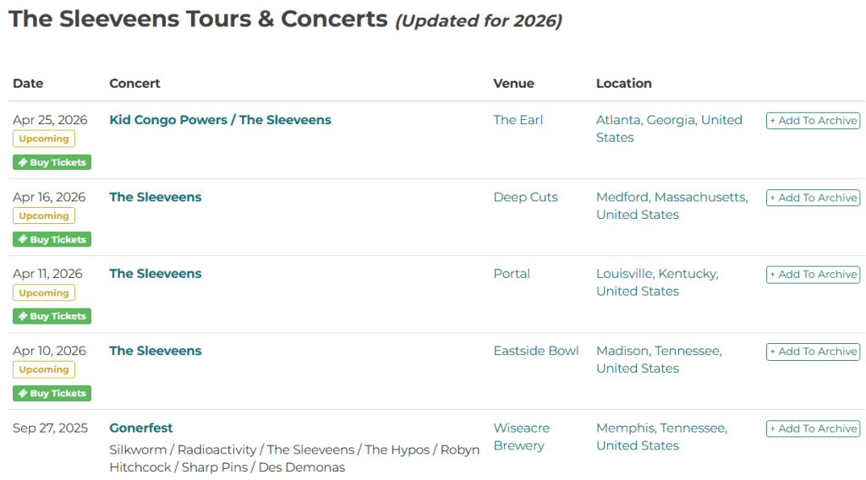Open the Medford, Massachusetts location link
866x480 pixels.
coord(671,197)
